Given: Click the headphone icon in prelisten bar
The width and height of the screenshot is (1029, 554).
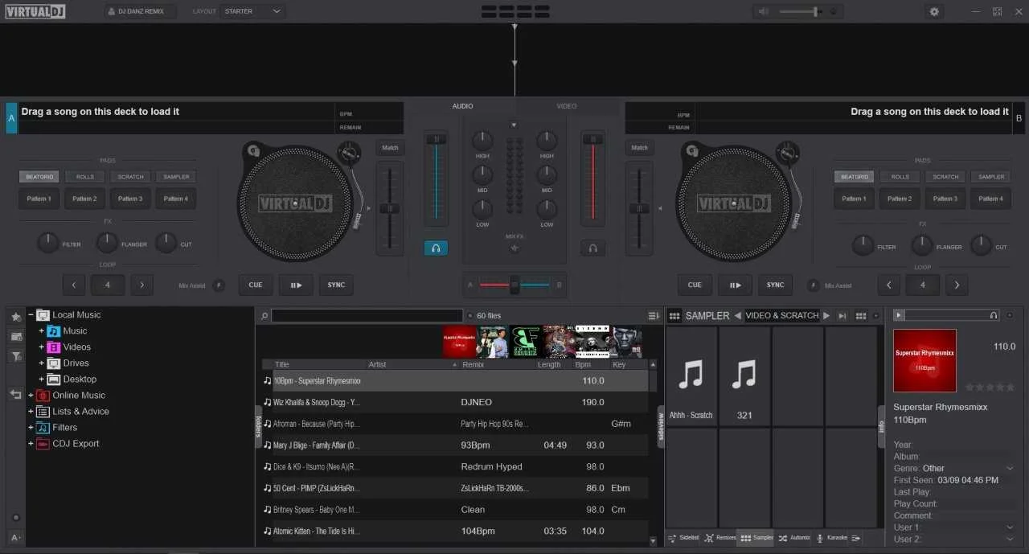Looking at the screenshot, I should pos(994,315).
